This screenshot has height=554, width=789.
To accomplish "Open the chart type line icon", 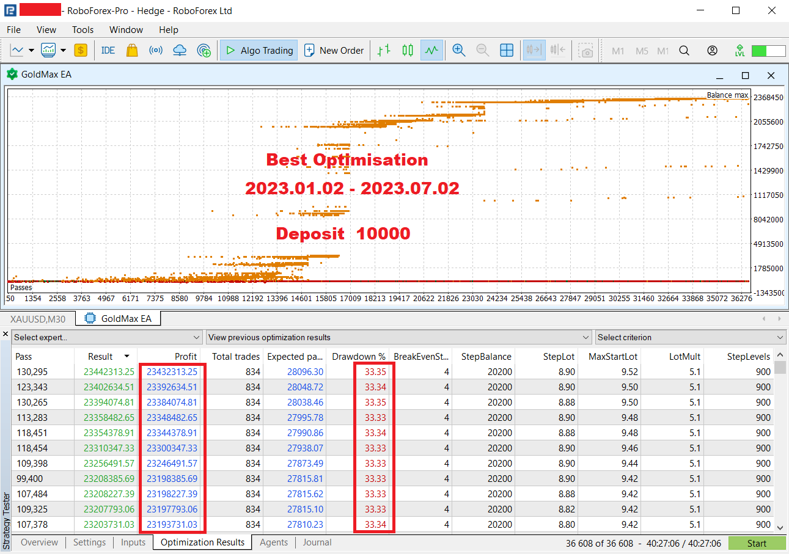I will click(x=17, y=50).
